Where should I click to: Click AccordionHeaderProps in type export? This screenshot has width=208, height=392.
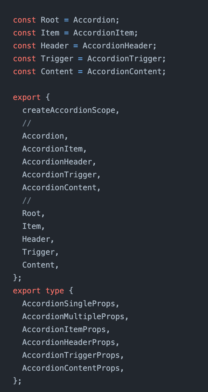point(68,342)
